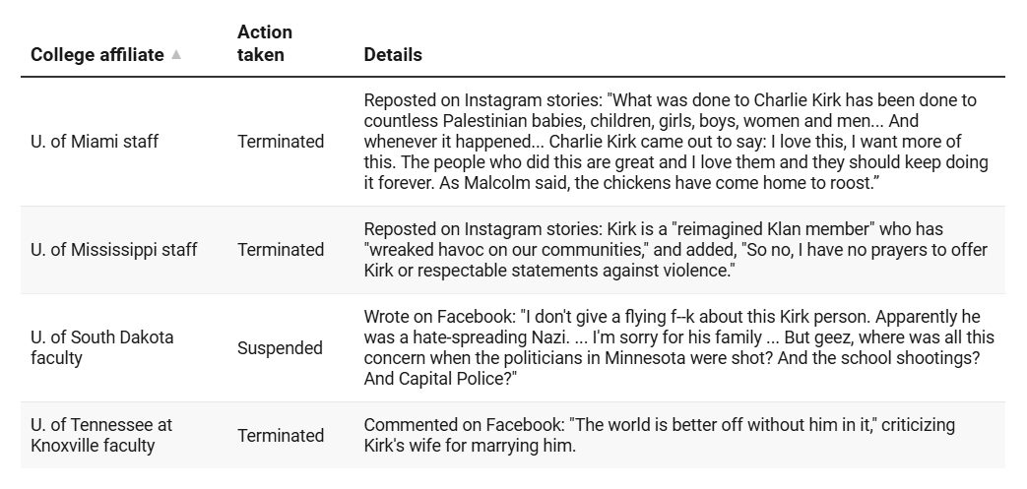Click Terminated status in the Mississippi row
Viewport: 1027px width, 489px height.
[281, 249]
